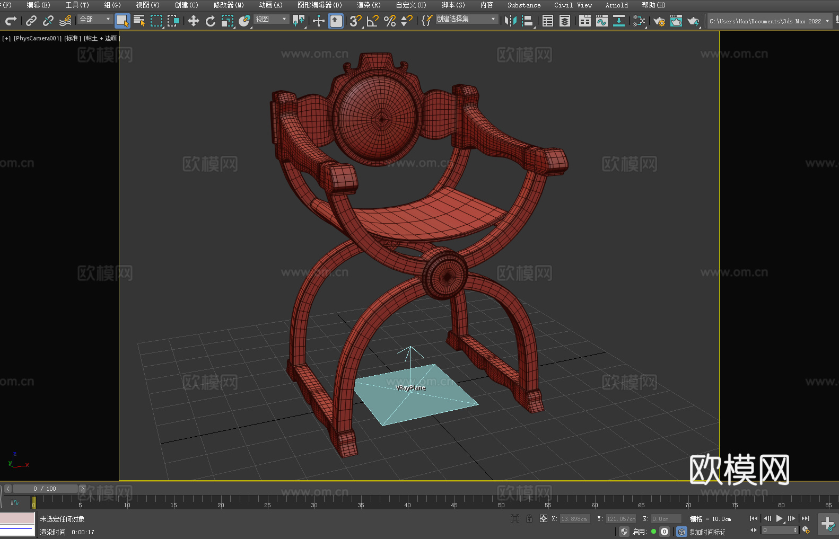Open Layer Explorer icon

[x=565, y=21]
